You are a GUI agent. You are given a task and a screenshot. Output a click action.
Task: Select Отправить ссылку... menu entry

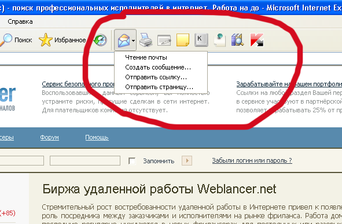(x=156, y=77)
